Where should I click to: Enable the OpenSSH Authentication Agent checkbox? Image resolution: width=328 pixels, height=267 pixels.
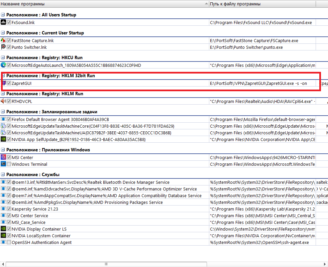[x=9, y=242]
